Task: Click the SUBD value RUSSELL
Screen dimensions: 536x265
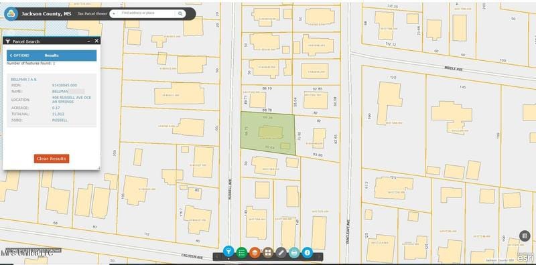Action: [60, 120]
